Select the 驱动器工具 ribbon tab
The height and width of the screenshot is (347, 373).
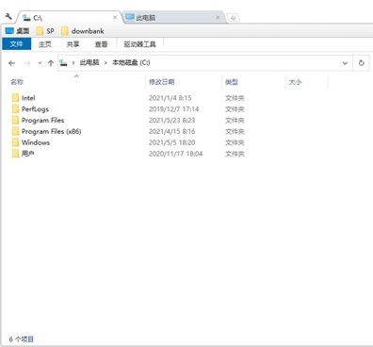coord(140,44)
